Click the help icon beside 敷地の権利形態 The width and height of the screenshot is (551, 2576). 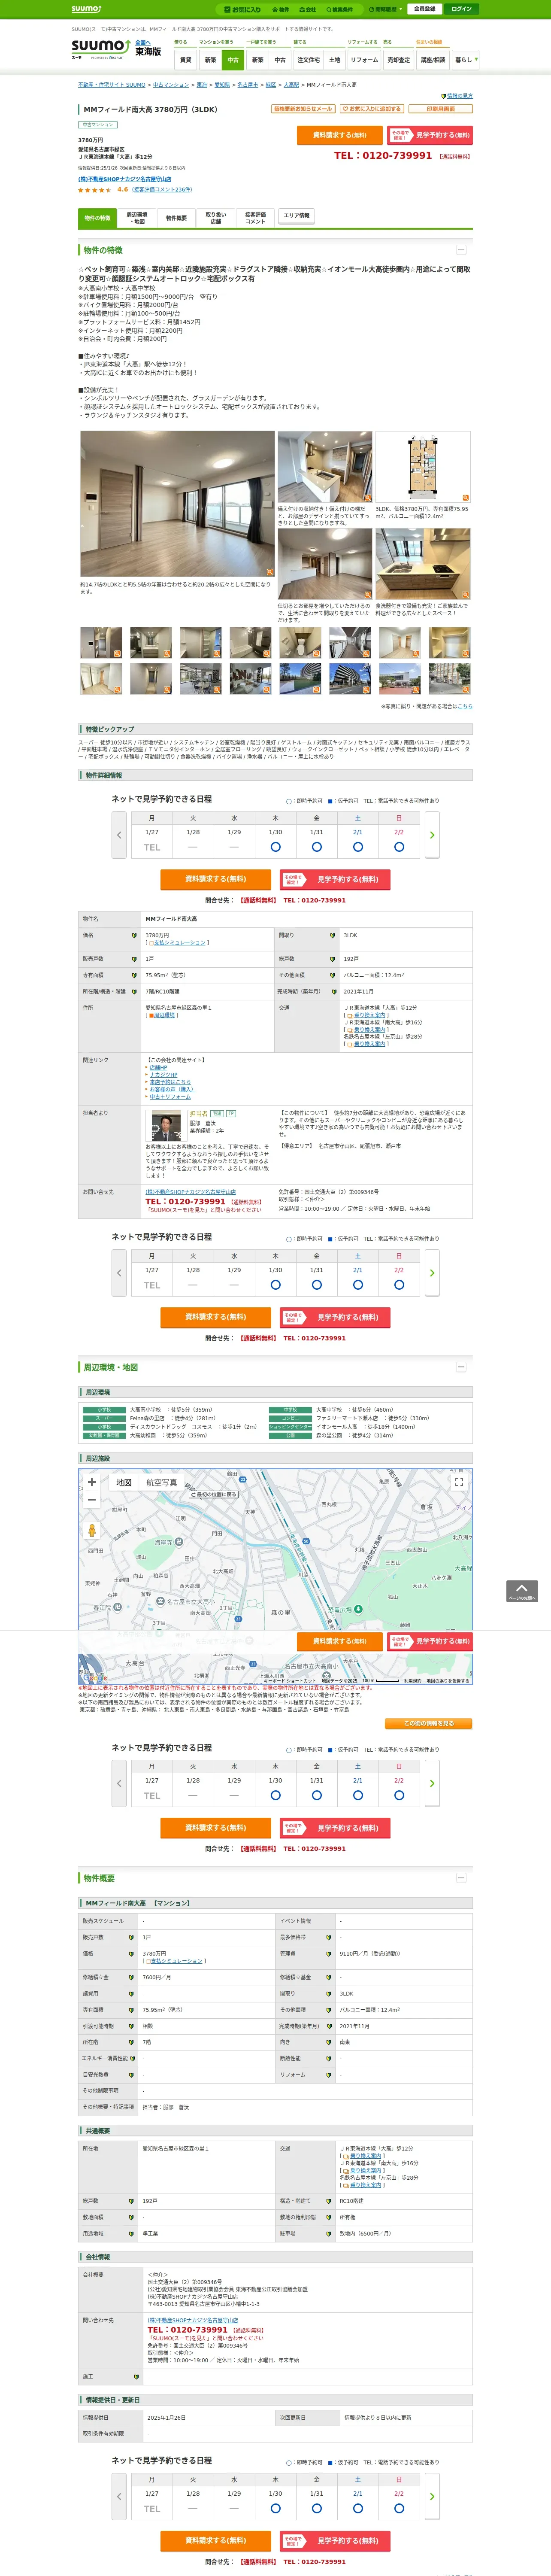329,2217
